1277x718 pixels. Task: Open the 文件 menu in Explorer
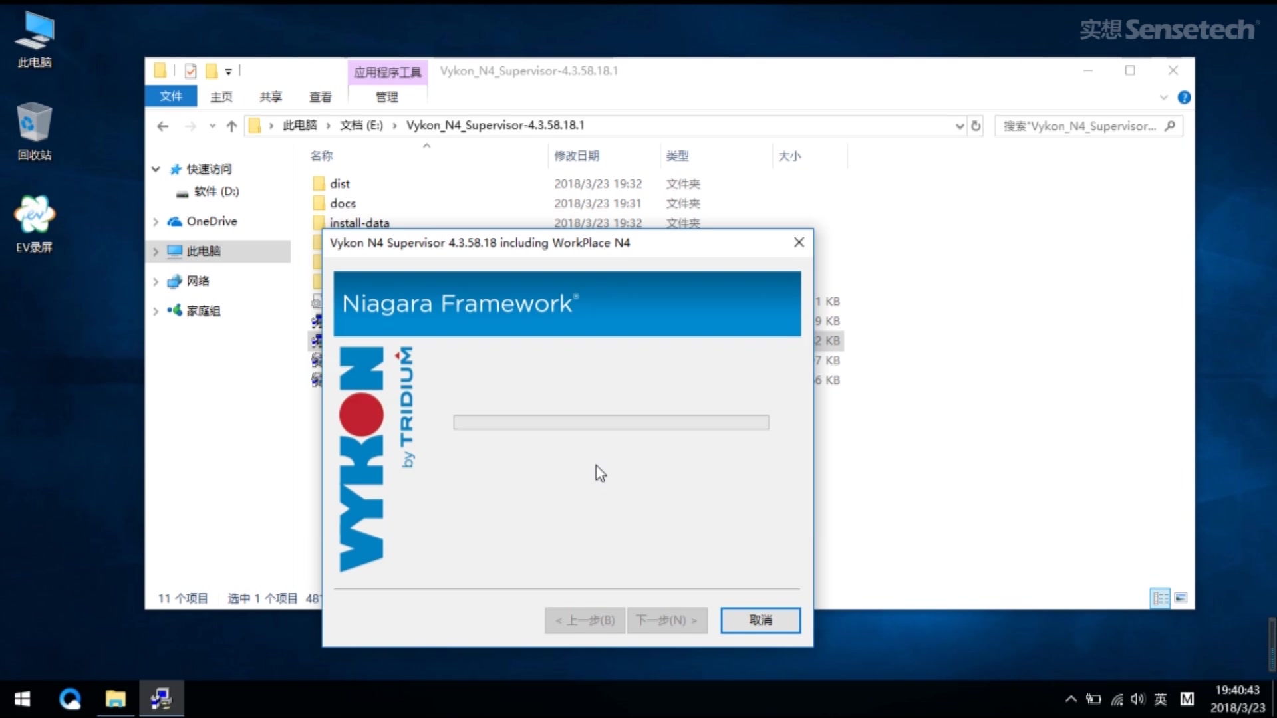coord(171,96)
